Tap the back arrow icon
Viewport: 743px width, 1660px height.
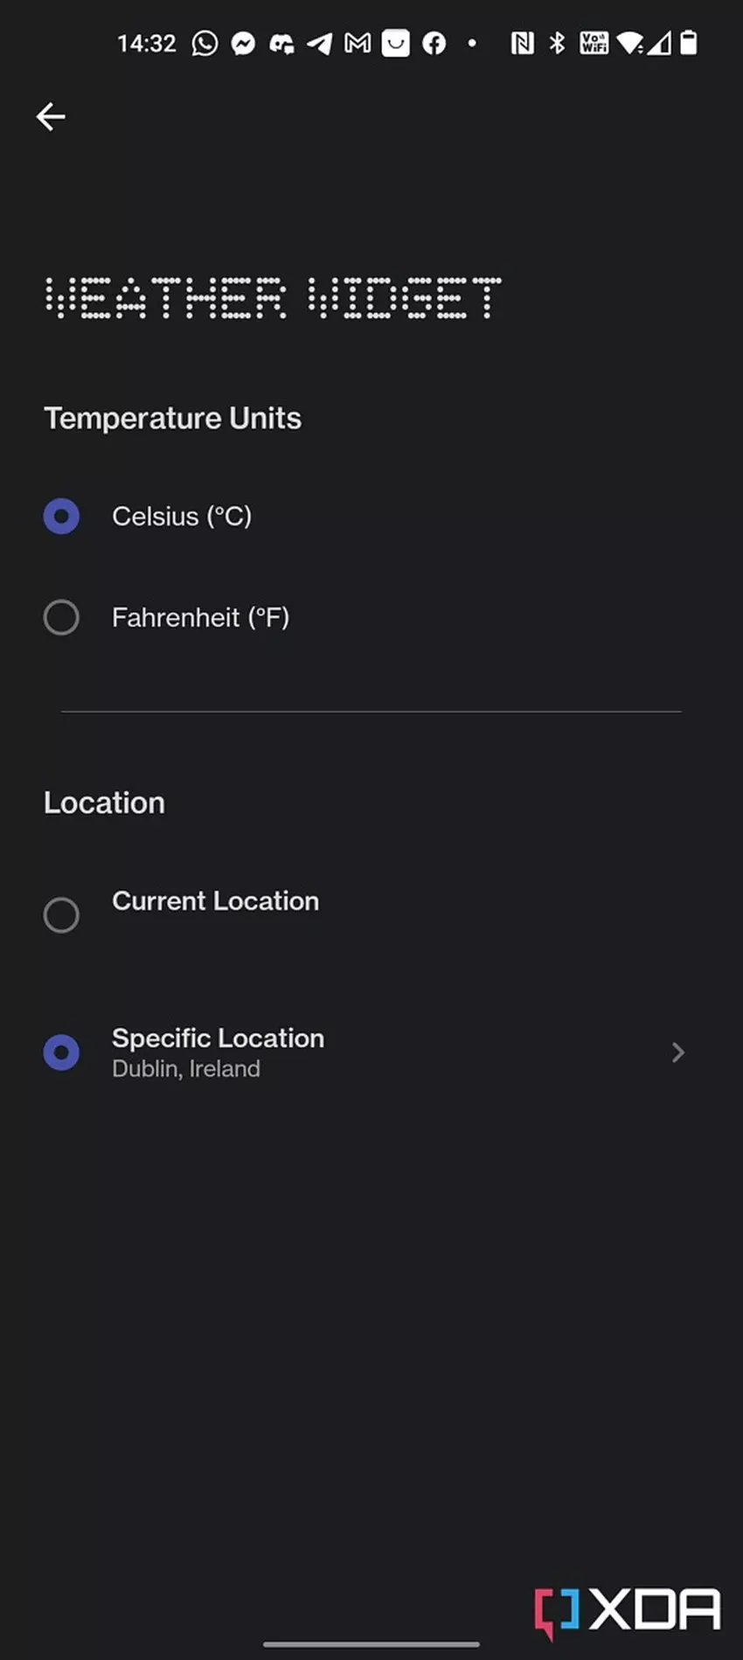[x=51, y=116]
